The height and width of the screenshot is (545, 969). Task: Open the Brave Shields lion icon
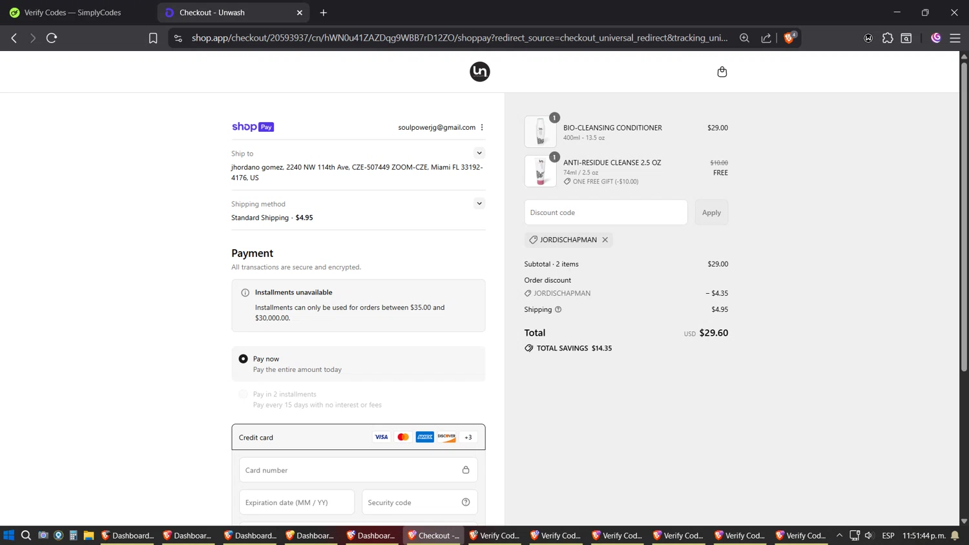789,38
